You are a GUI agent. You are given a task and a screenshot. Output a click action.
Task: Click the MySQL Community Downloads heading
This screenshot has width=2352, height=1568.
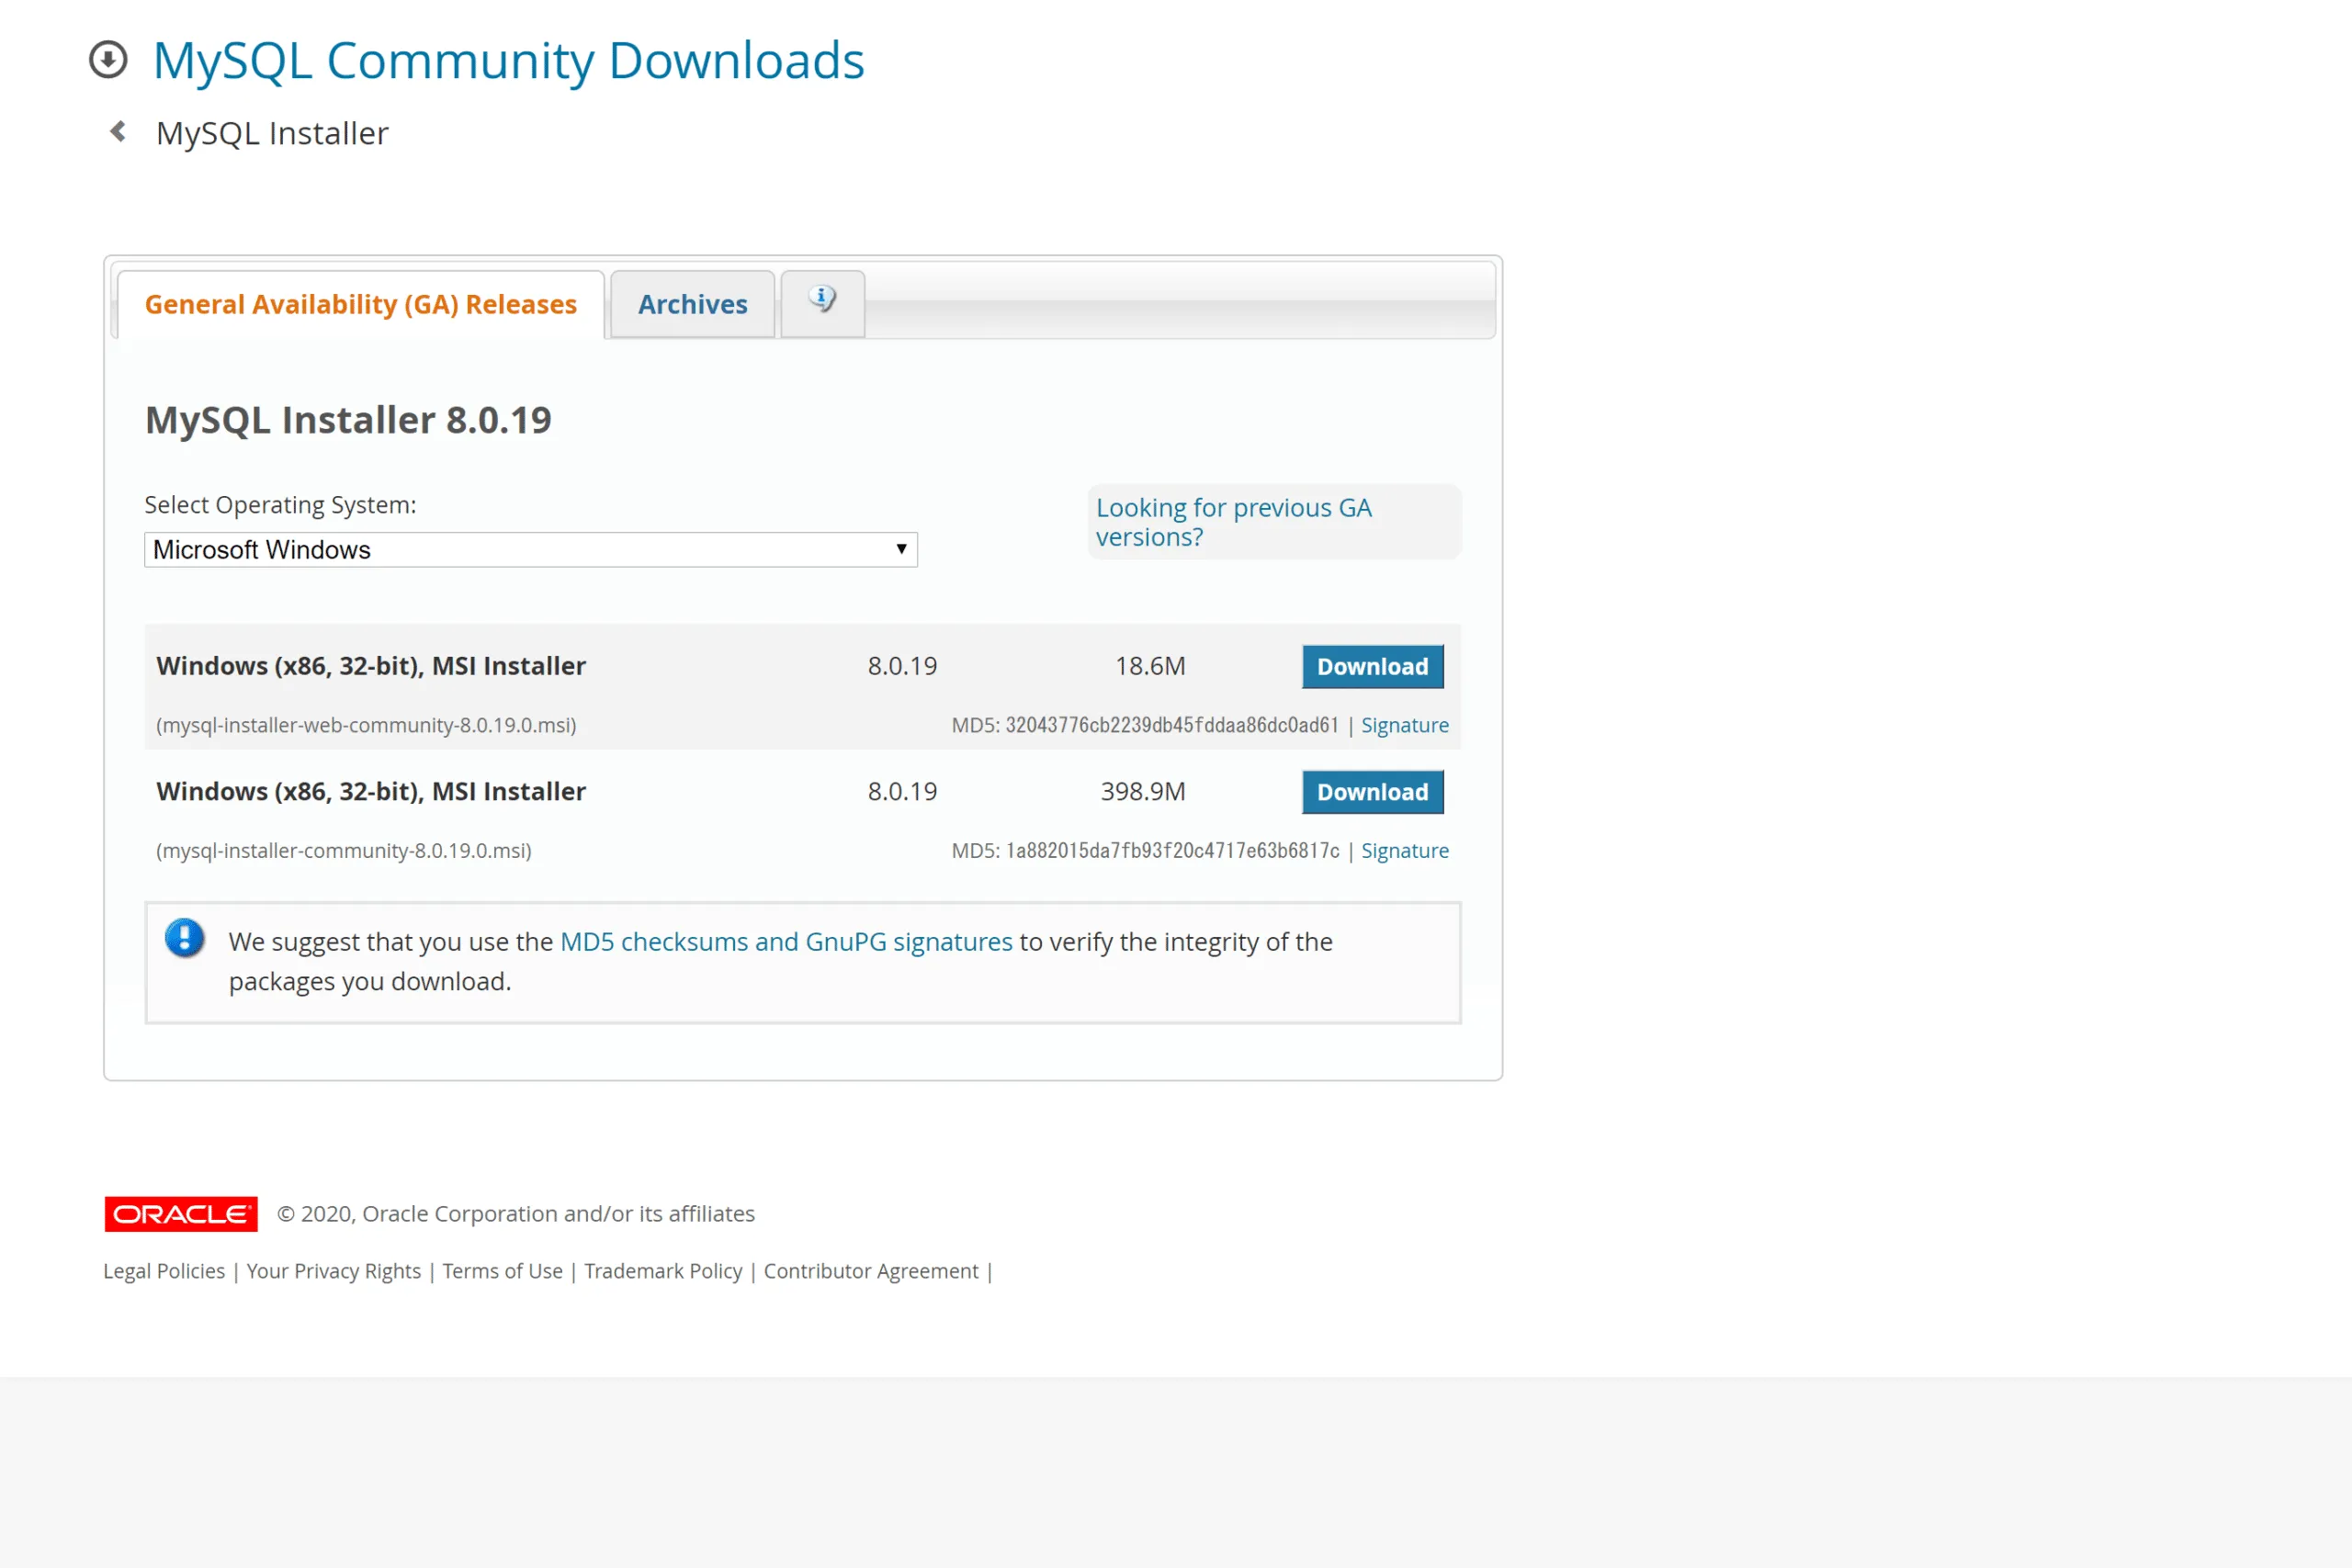click(508, 61)
